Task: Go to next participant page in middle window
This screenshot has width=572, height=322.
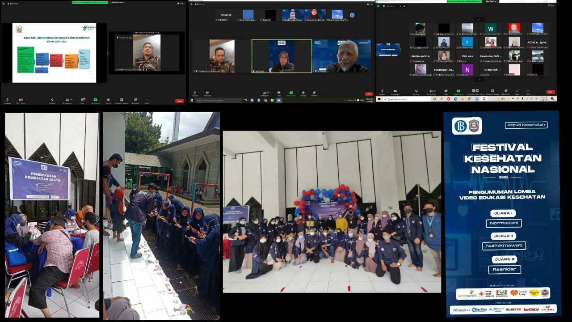Action: 352,15
